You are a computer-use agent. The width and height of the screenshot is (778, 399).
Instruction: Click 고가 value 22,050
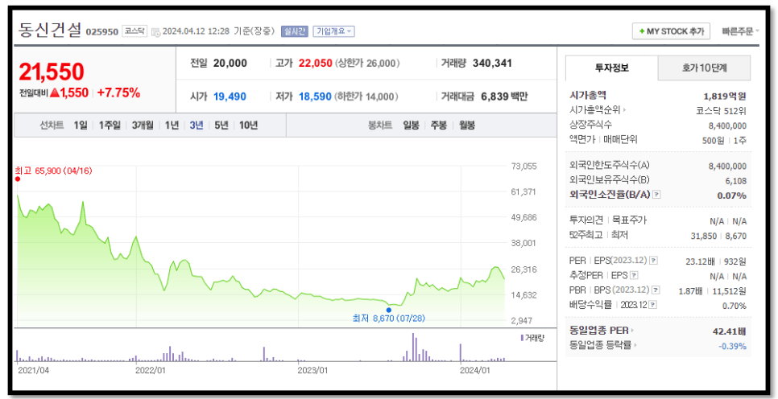[x=315, y=64]
